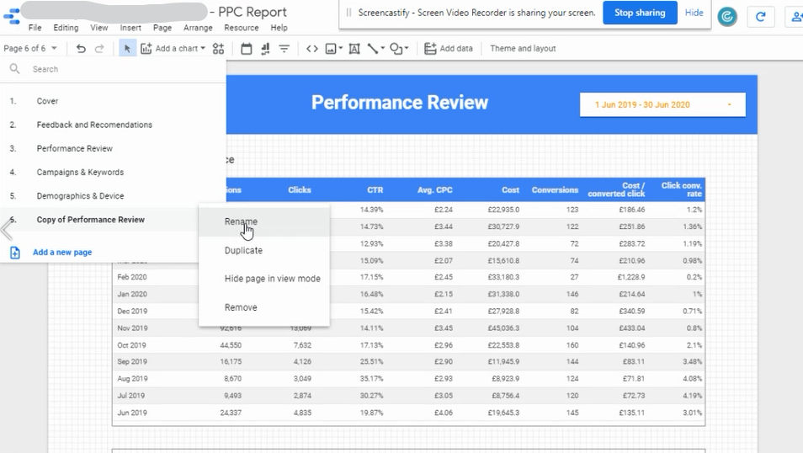Open the date range 1 Jun 2019 dropdown
The image size is (803, 453).
(662, 104)
